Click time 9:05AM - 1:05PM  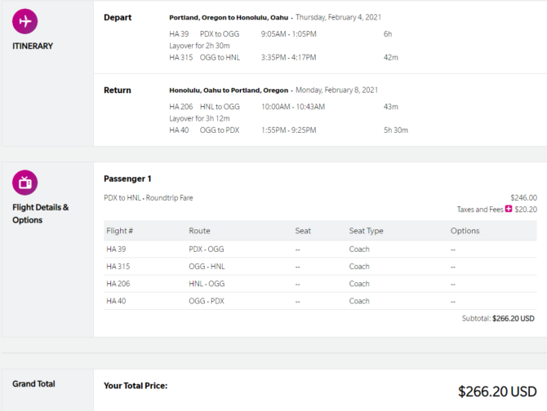point(288,34)
